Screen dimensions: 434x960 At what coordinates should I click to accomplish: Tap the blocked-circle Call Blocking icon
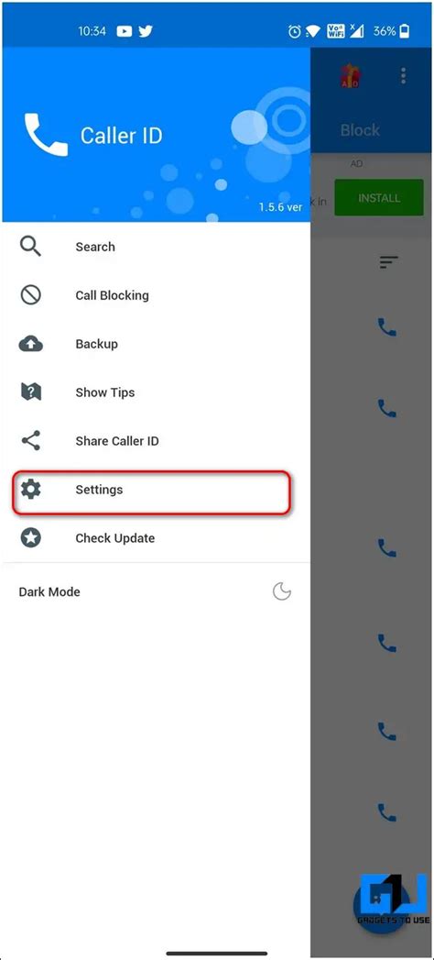tap(30, 295)
